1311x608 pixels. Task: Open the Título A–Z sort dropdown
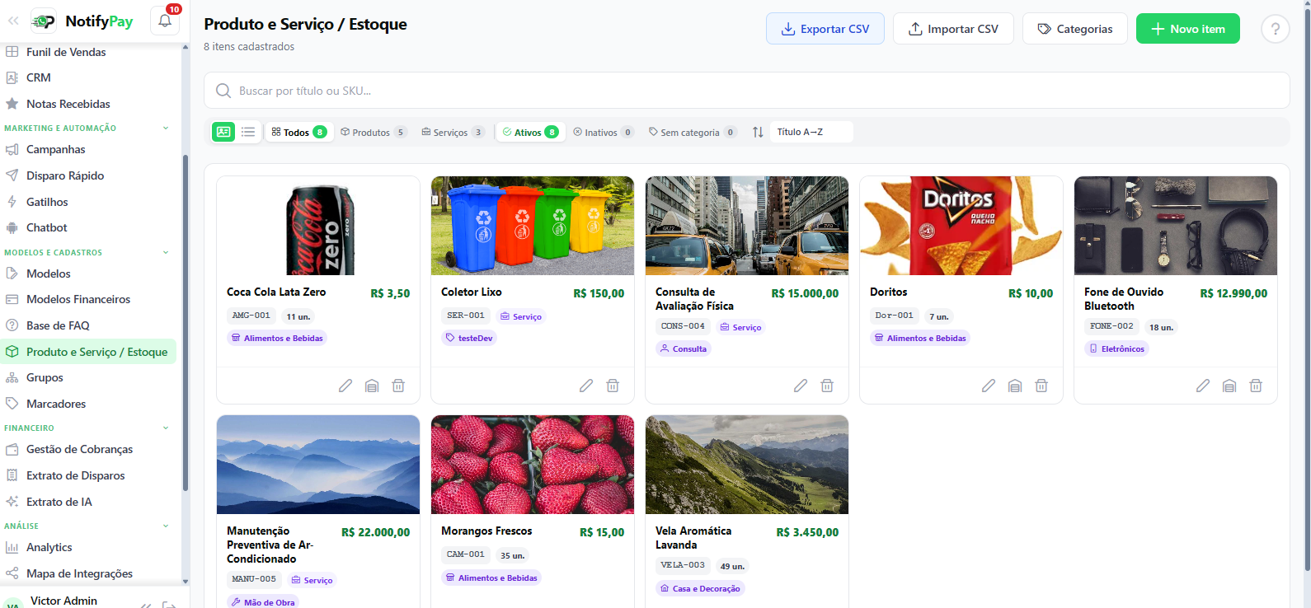click(x=811, y=132)
